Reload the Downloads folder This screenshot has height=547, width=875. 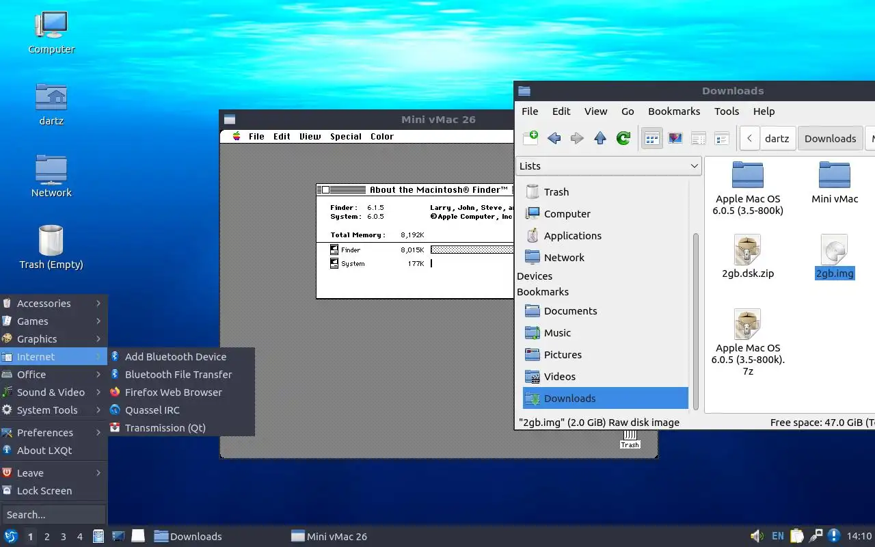pos(623,138)
